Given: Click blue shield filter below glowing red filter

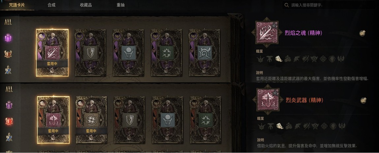Looking at the screenshot, I should pyautogui.click(x=9, y=137).
